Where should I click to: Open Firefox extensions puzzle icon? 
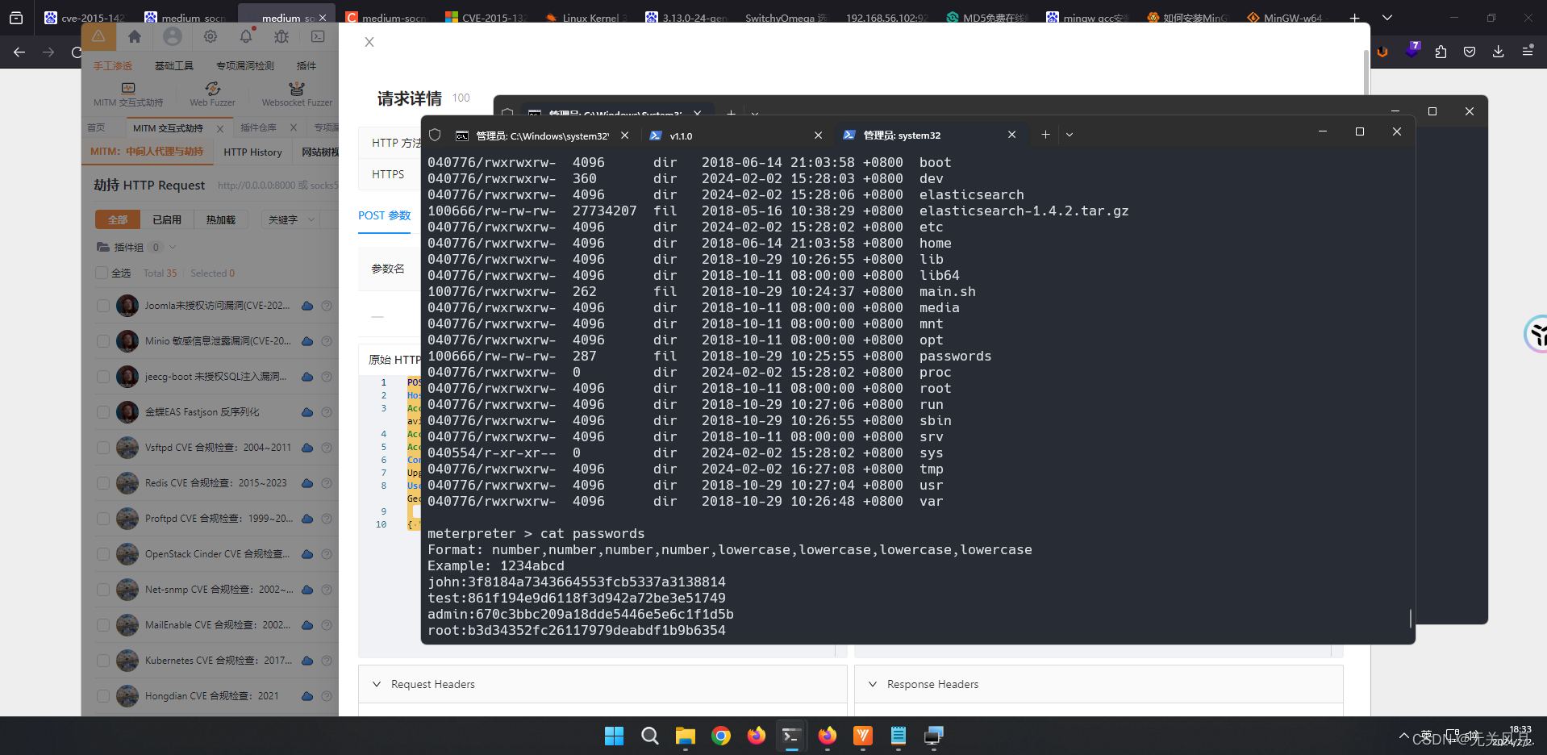point(1441,52)
